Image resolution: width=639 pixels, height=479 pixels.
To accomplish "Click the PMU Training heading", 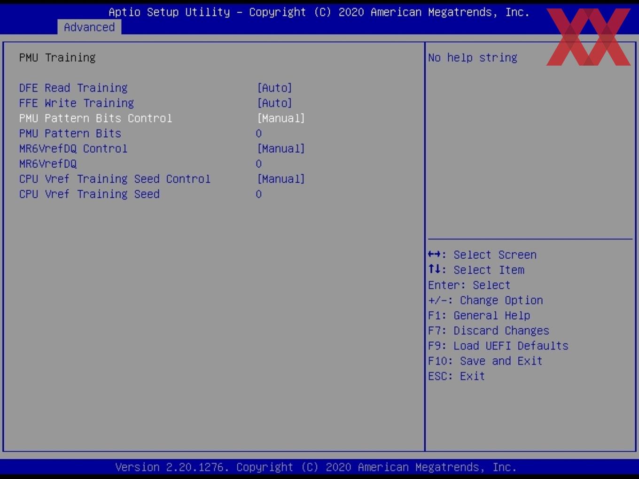I will tap(57, 57).
